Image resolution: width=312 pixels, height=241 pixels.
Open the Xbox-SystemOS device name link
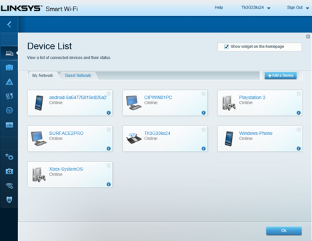(x=66, y=169)
